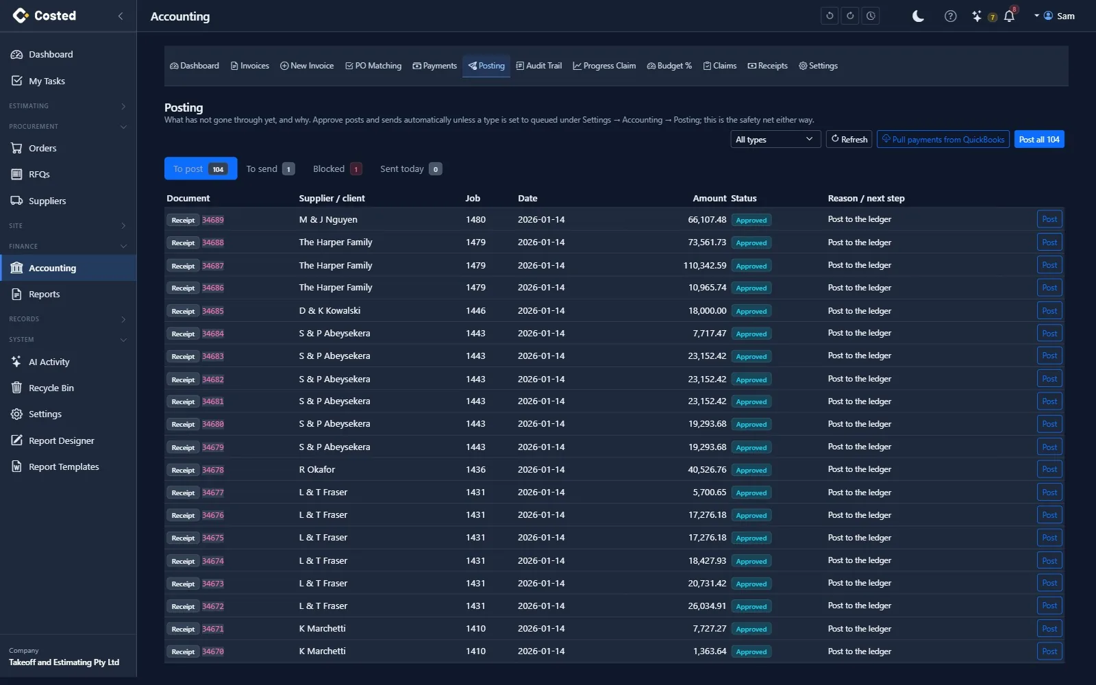The image size is (1096, 685).
Task: Post receipt 34689 for M & J Nguyen
Action: [x=1049, y=219]
